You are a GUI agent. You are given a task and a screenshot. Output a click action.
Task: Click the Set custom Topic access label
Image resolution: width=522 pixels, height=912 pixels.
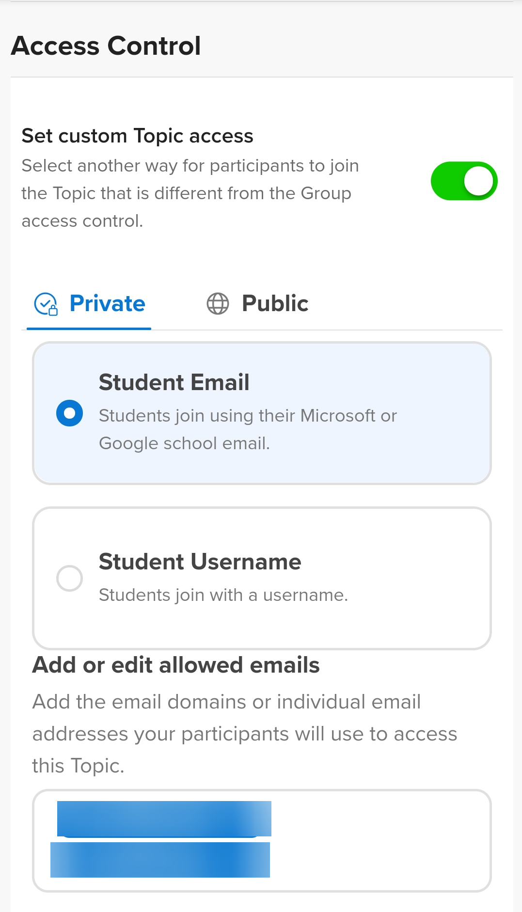coord(137,136)
